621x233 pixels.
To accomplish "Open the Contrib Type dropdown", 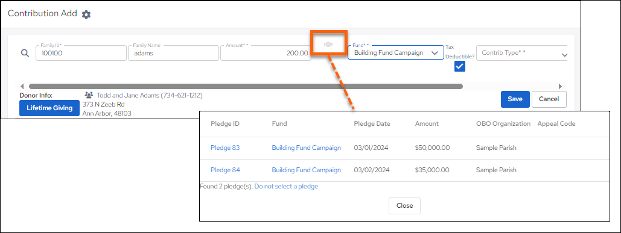I will [x=523, y=52].
